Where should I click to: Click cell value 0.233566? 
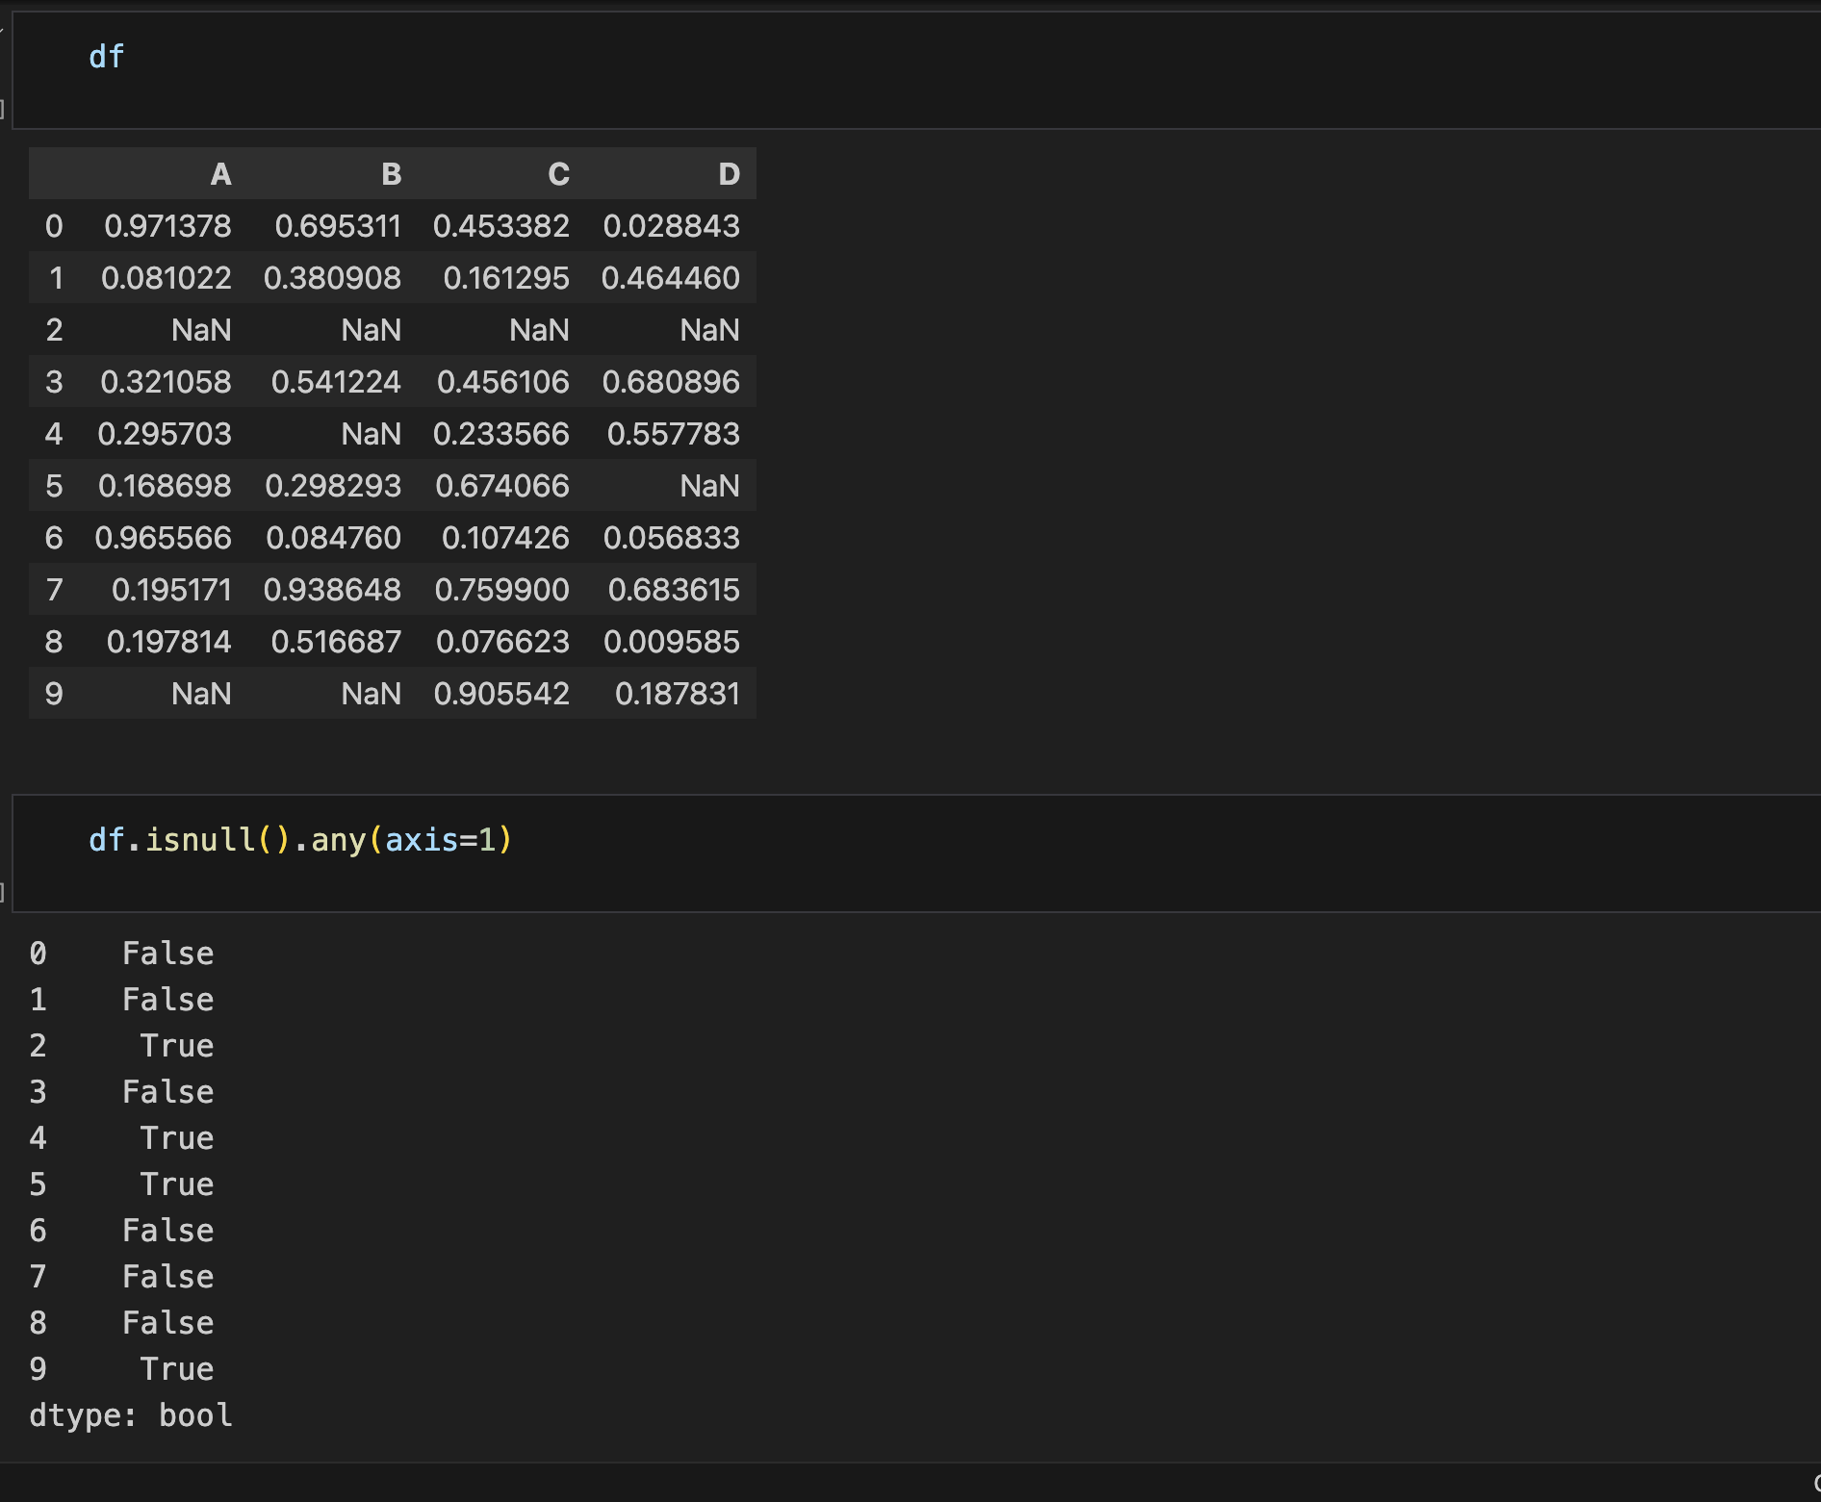point(501,434)
